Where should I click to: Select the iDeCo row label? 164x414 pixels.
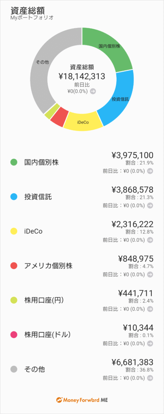[33, 232]
